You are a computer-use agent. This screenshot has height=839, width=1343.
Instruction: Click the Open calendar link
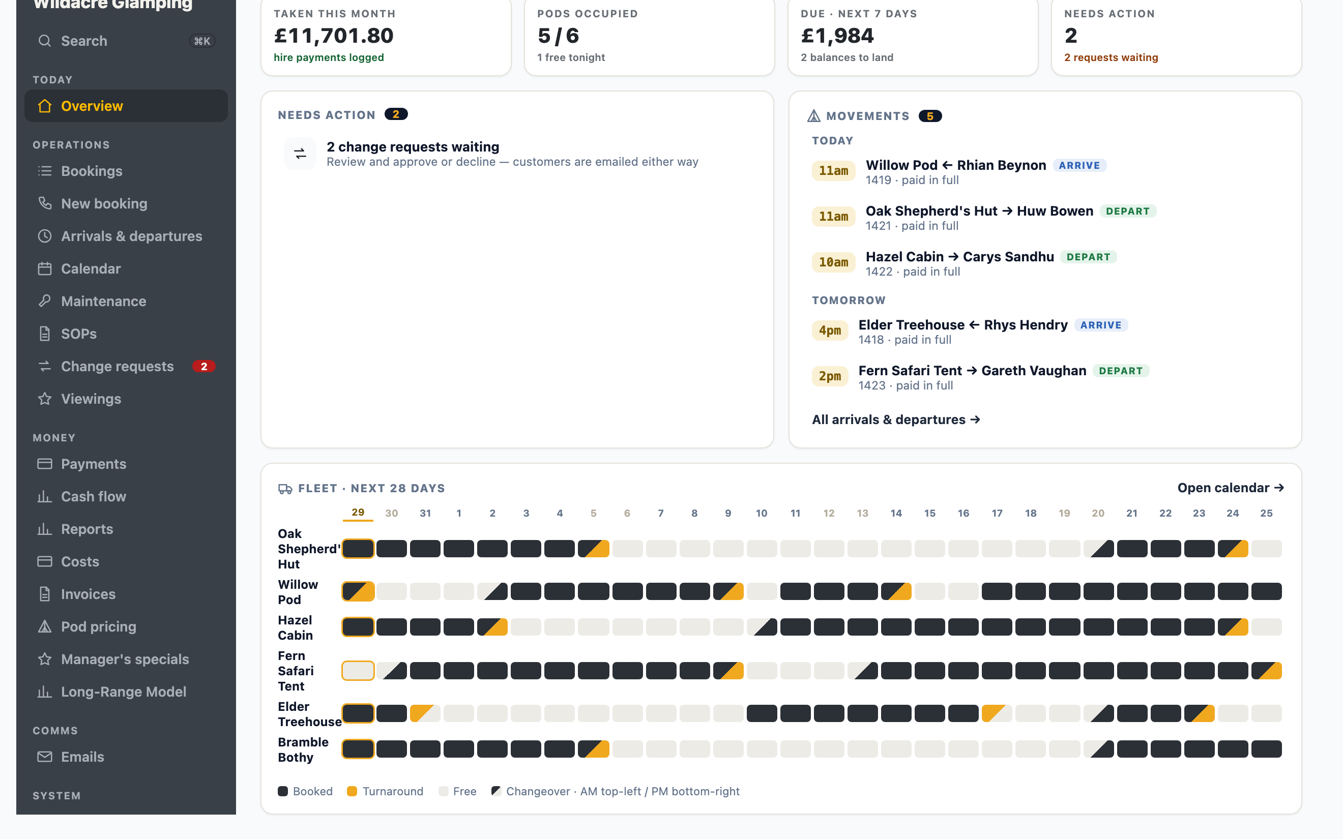click(1231, 488)
